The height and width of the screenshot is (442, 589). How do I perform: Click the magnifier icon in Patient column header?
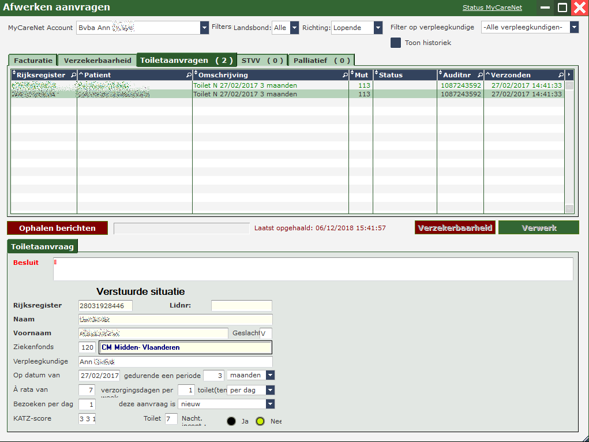coord(189,75)
